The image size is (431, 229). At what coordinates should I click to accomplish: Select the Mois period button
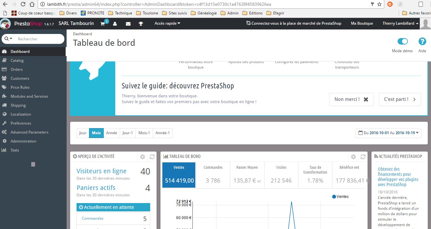pyautogui.click(x=96, y=133)
